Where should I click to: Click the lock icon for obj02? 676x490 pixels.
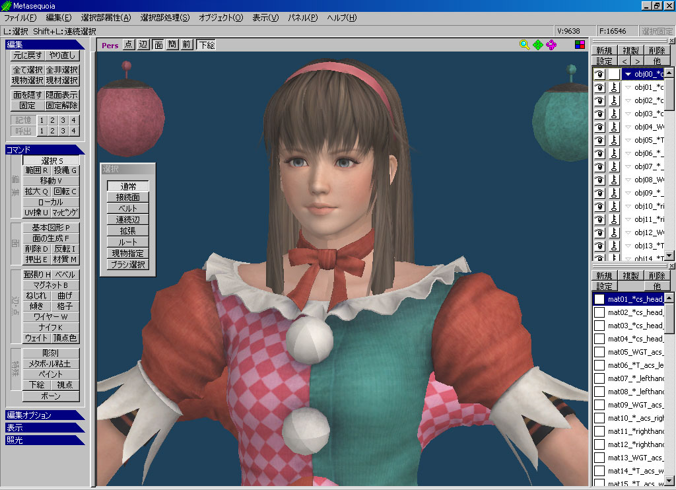[x=614, y=100]
